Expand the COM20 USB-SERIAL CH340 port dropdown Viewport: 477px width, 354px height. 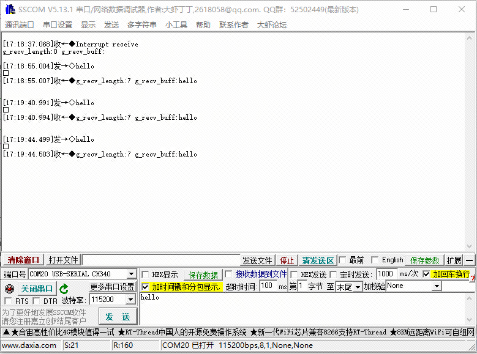[x=132, y=274]
